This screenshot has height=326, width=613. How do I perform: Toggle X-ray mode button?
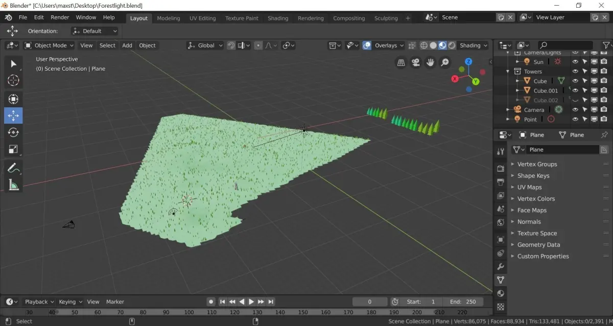pos(412,45)
